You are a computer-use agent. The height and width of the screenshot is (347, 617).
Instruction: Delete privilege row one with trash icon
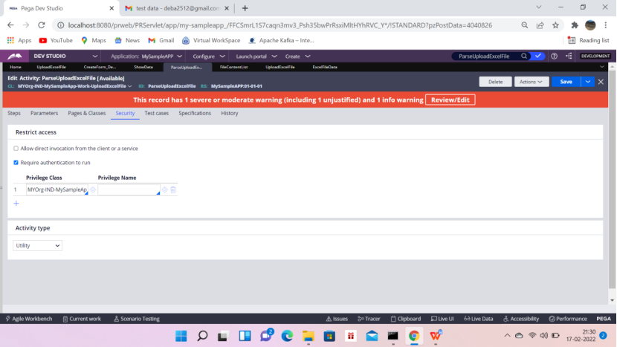(x=173, y=189)
